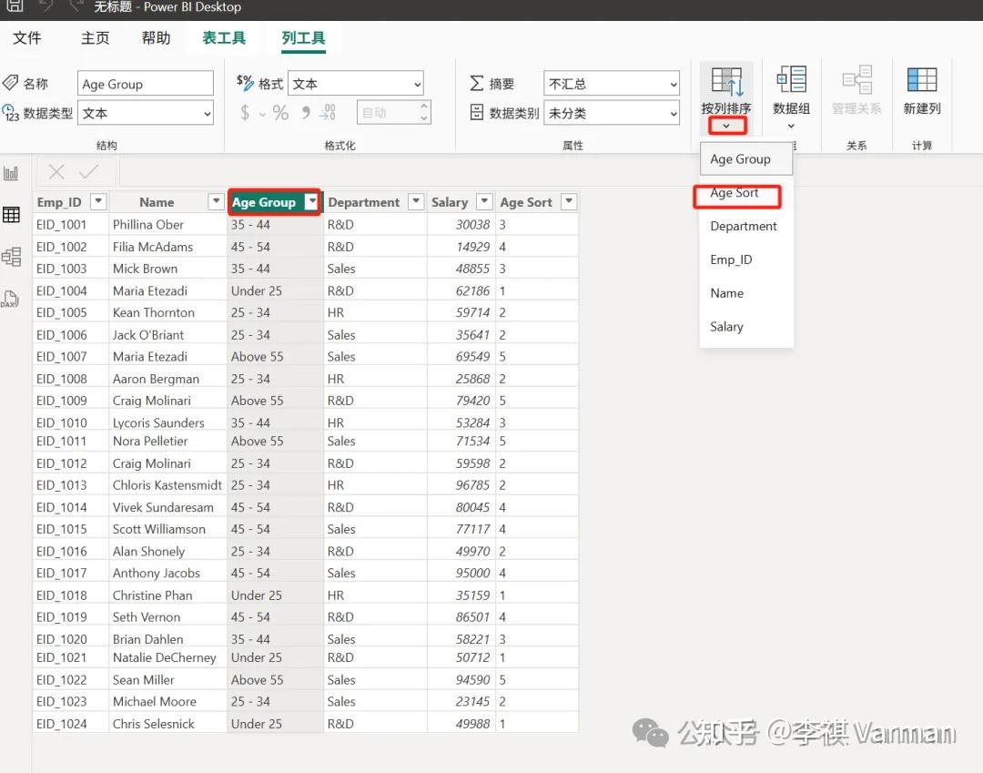The width and height of the screenshot is (983, 773).
Task: Click the decimal places stepper
Action: [x=424, y=112]
